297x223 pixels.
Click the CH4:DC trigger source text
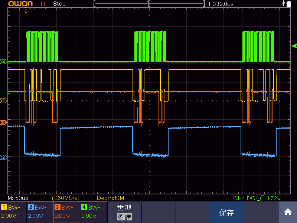pyautogui.click(x=244, y=198)
